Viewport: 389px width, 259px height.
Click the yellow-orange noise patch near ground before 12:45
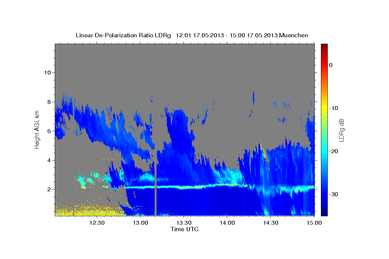(x=89, y=210)
